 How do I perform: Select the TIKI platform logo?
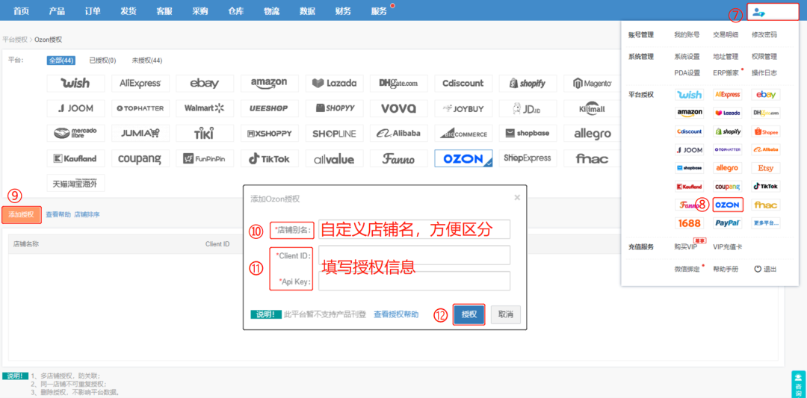[204, 133]
